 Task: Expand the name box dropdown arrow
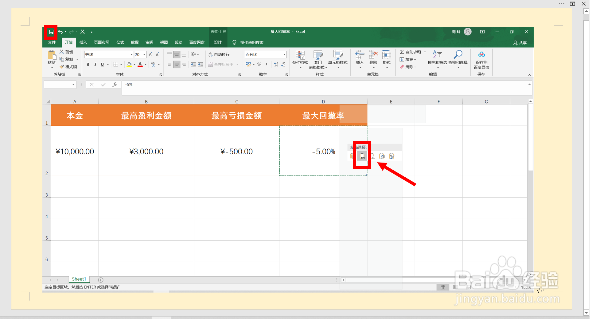point(73,85)
